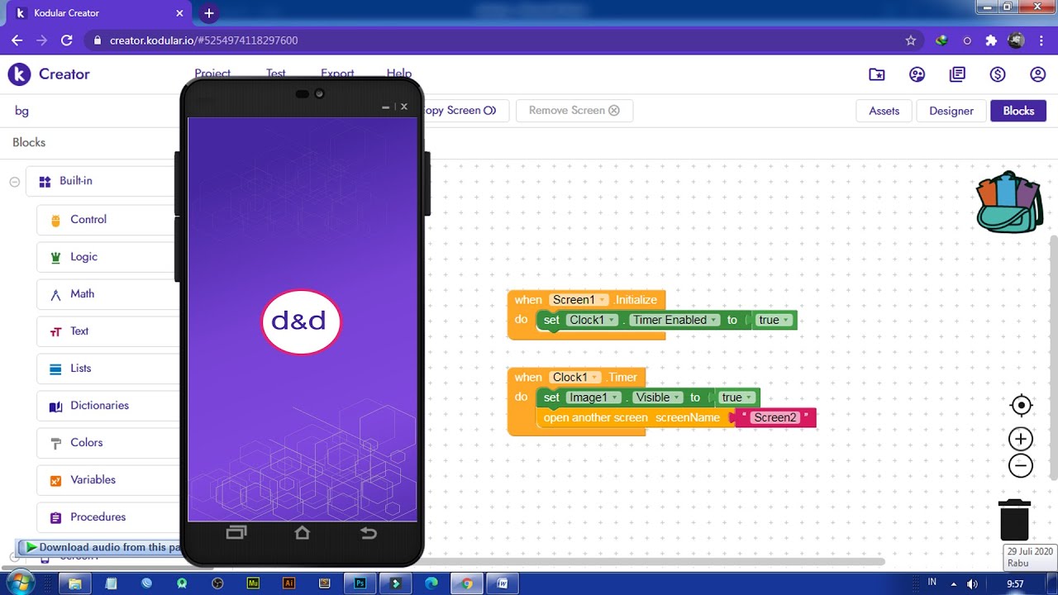Open Microsoft Edge from the taskbar
The height and width of the screenshot is (595, 1058).
(x=431, y=583)
